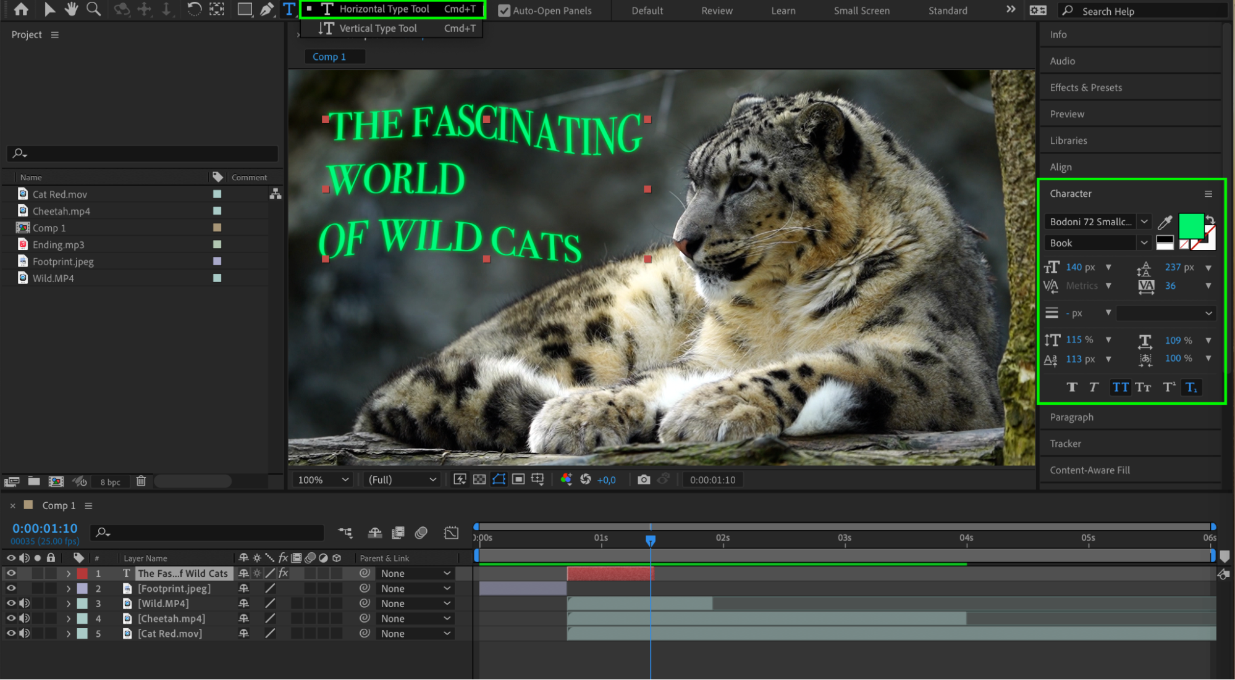
Task: Click the eyedropper in Character panel
Action: [x=1165, y=222]
